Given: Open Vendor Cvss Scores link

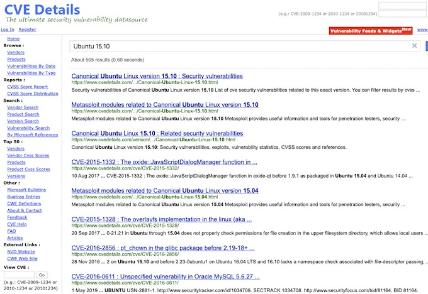Looking at the screenshot, I should [28, 155].
